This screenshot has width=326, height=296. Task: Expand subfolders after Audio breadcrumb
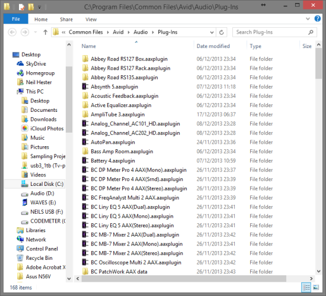click(x=153, y=33)
